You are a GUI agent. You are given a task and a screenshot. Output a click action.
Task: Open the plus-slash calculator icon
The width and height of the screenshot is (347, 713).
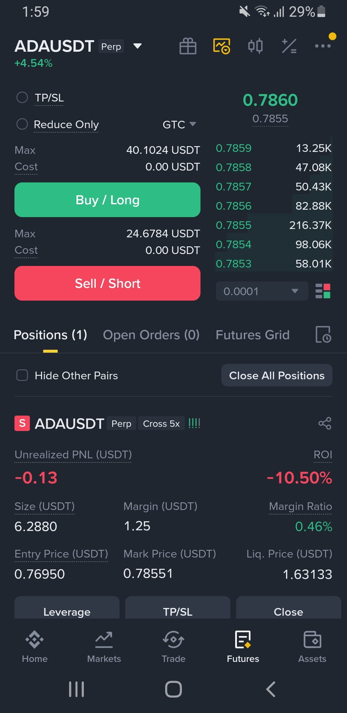[289, 46]
